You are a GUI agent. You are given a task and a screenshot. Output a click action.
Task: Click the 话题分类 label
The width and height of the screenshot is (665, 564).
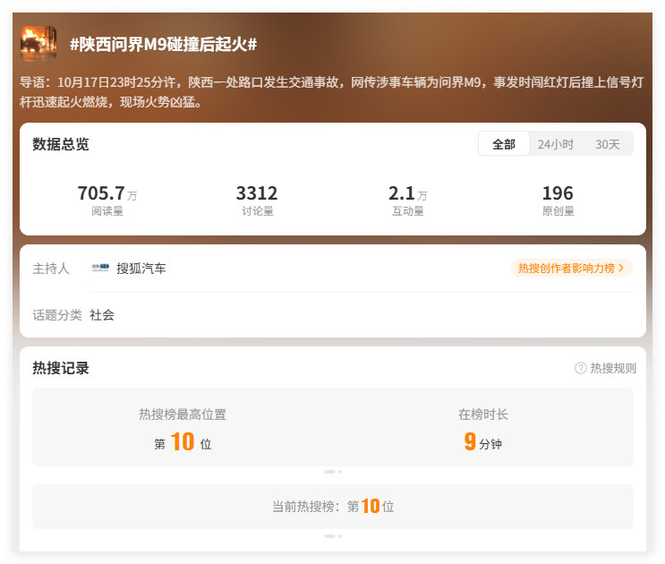click(x=57, y=315)
